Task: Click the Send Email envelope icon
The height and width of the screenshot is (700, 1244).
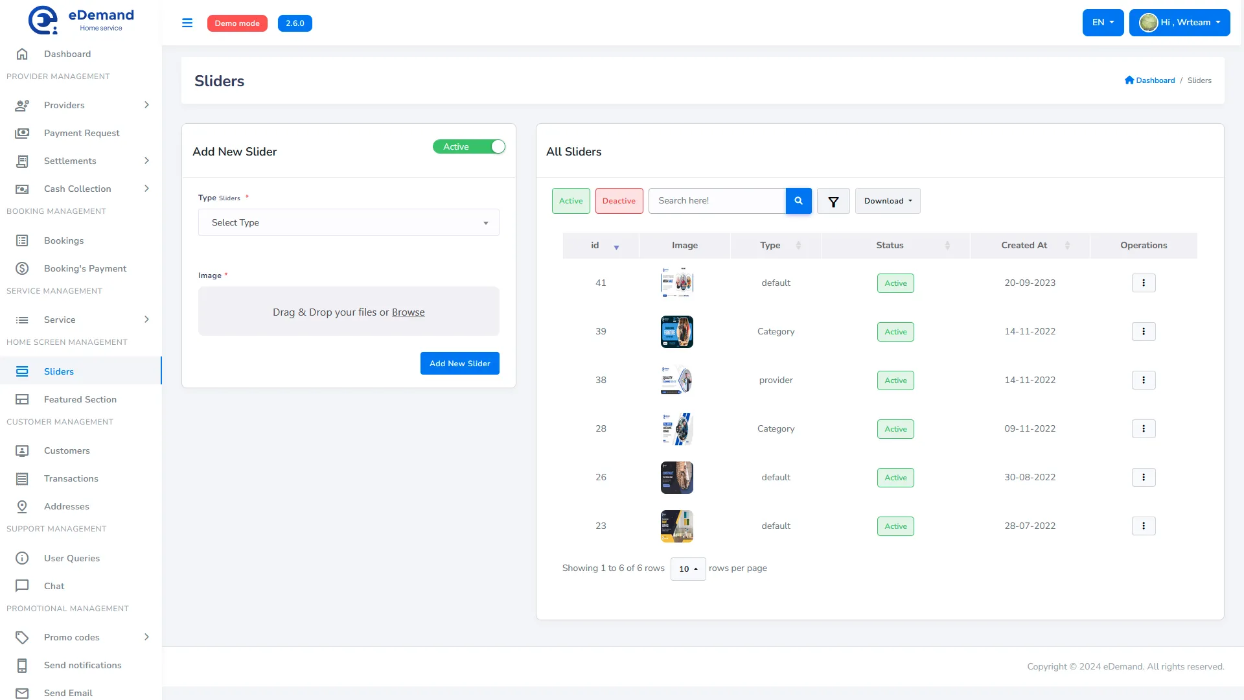Action: [22, 693]
